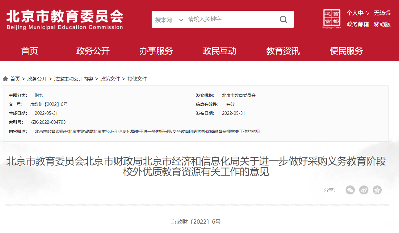The image size is (399, 233).
Task: Open the 首页 navigation menu item
Action: 30,51
